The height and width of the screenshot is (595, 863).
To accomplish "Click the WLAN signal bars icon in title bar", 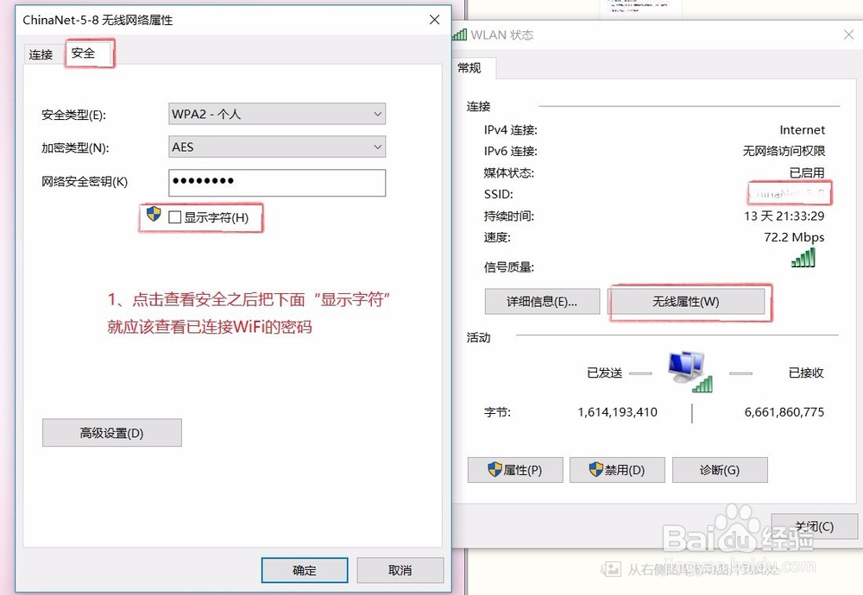I will [x=460, y=34].
